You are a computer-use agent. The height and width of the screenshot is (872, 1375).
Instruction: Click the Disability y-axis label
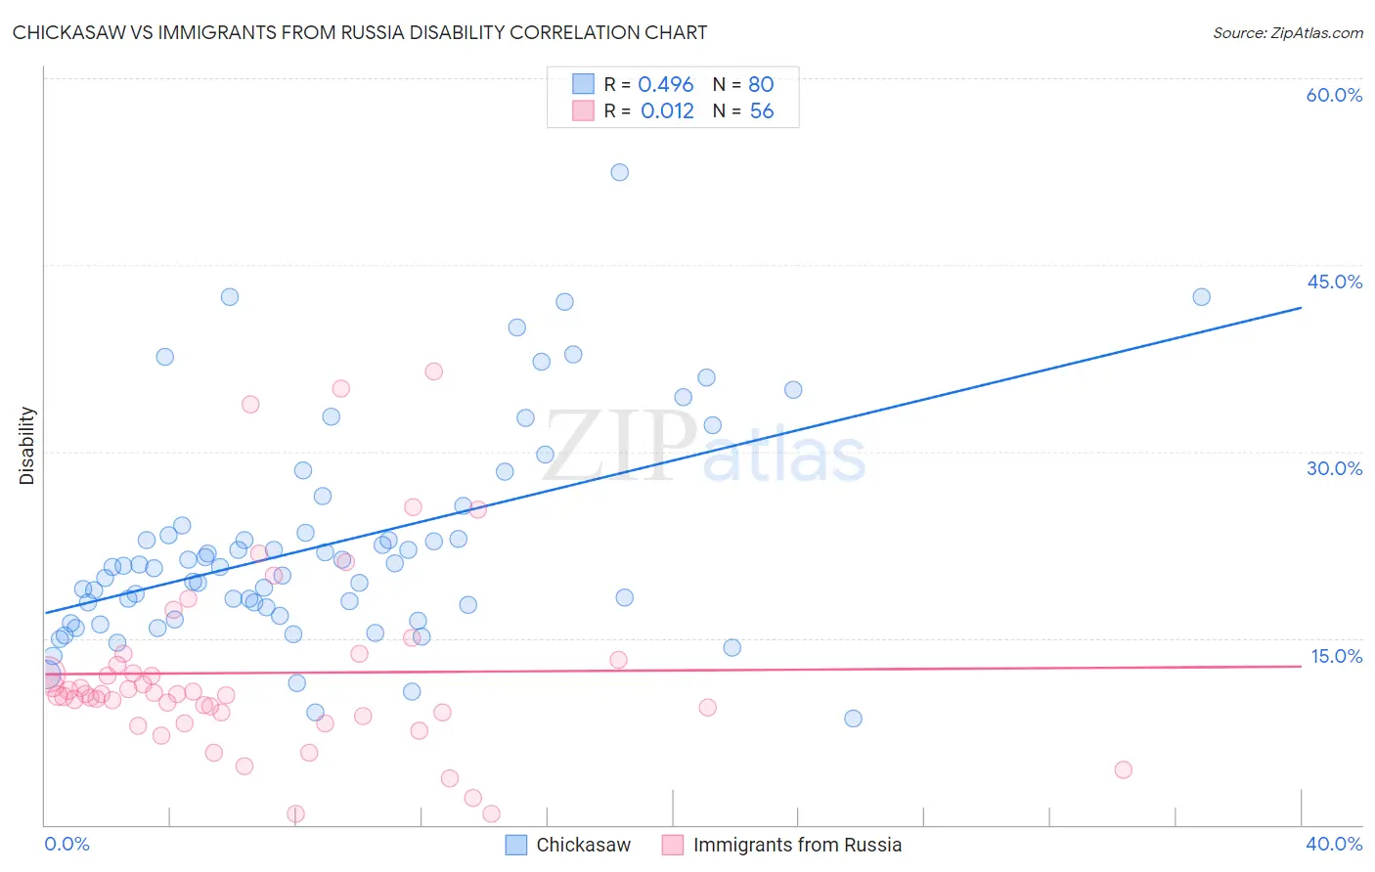[x=26, y=446]
